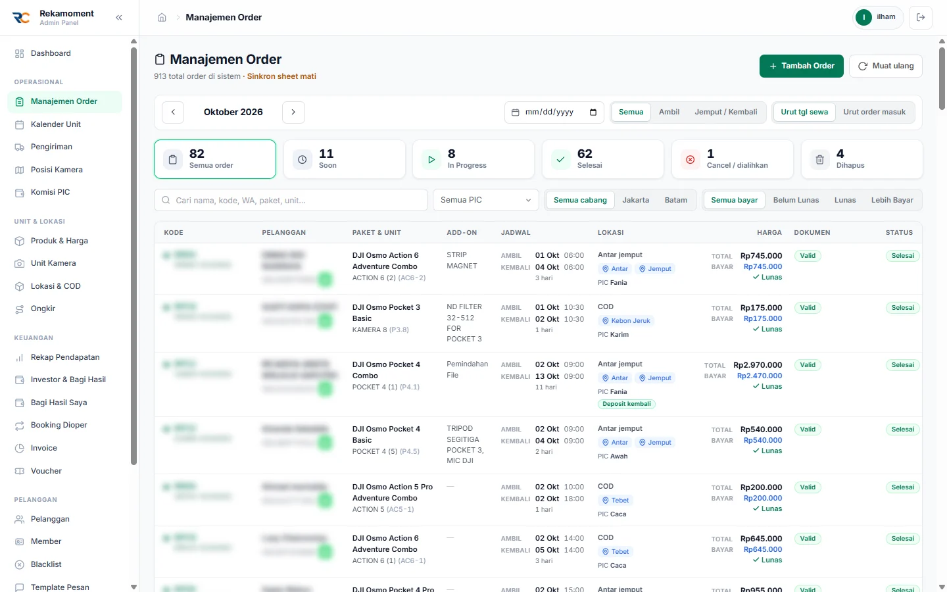Open Kalender Unit in the sidebar

coord(64,124)
